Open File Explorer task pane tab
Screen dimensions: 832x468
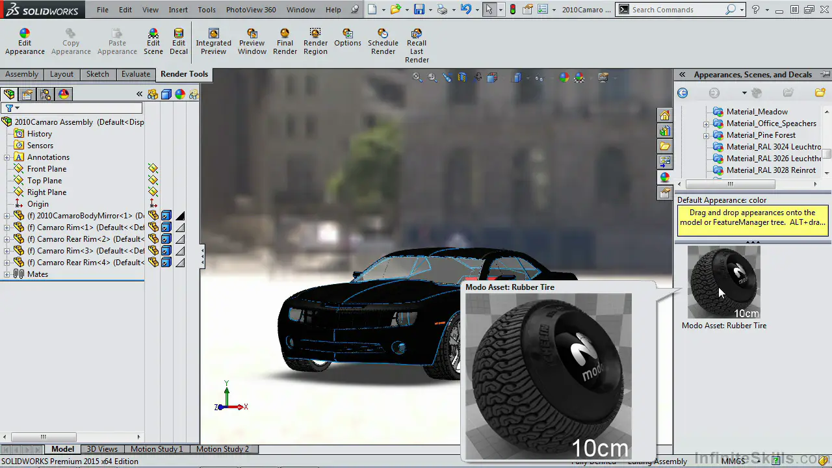point(664,146)
